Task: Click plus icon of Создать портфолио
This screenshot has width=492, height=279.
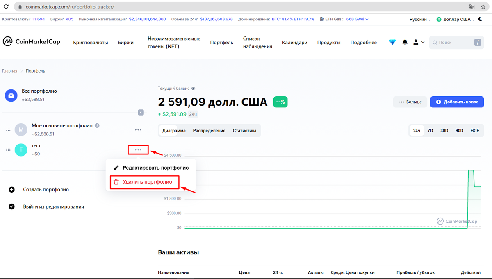Action: (x=12, y=190)
